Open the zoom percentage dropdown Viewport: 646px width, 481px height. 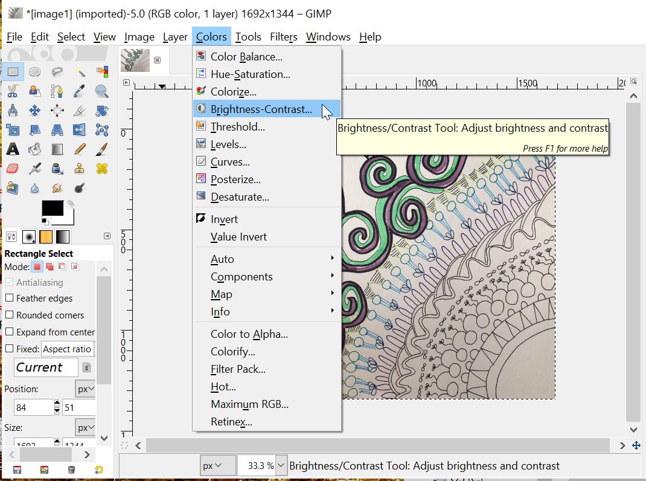click(x=280, y=466)
